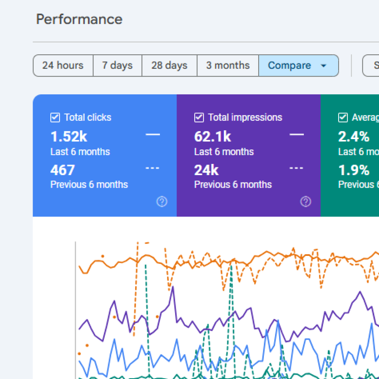379x379 pixels.
Task: Select the Compare date range option
Action: pyautogui.click(x=299, y=66)
